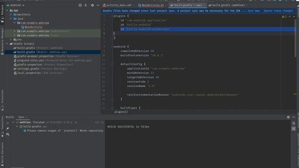299x168 pixels.
Task: Fold the plugins block in editor gutter
Action: (x=113, y=16)
